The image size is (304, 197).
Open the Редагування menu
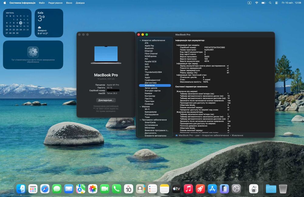pos(55,3)
